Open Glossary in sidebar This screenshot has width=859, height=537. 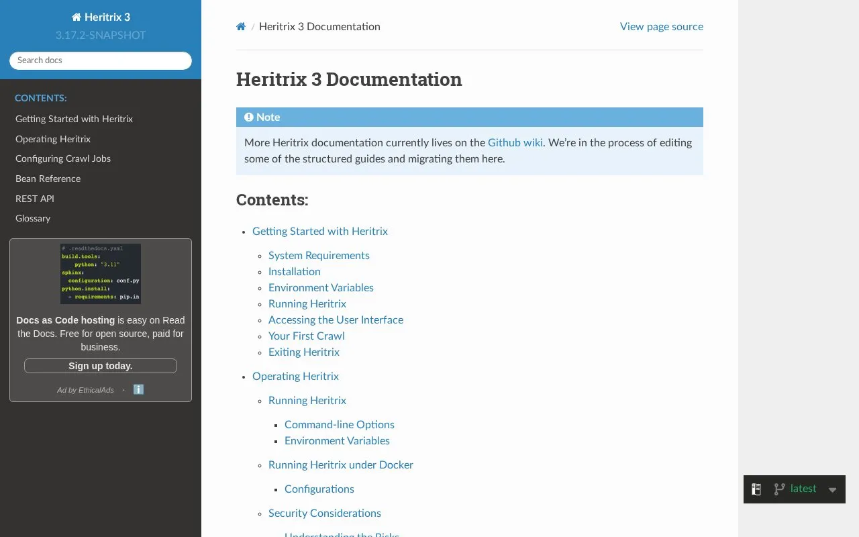click(33, 218)
